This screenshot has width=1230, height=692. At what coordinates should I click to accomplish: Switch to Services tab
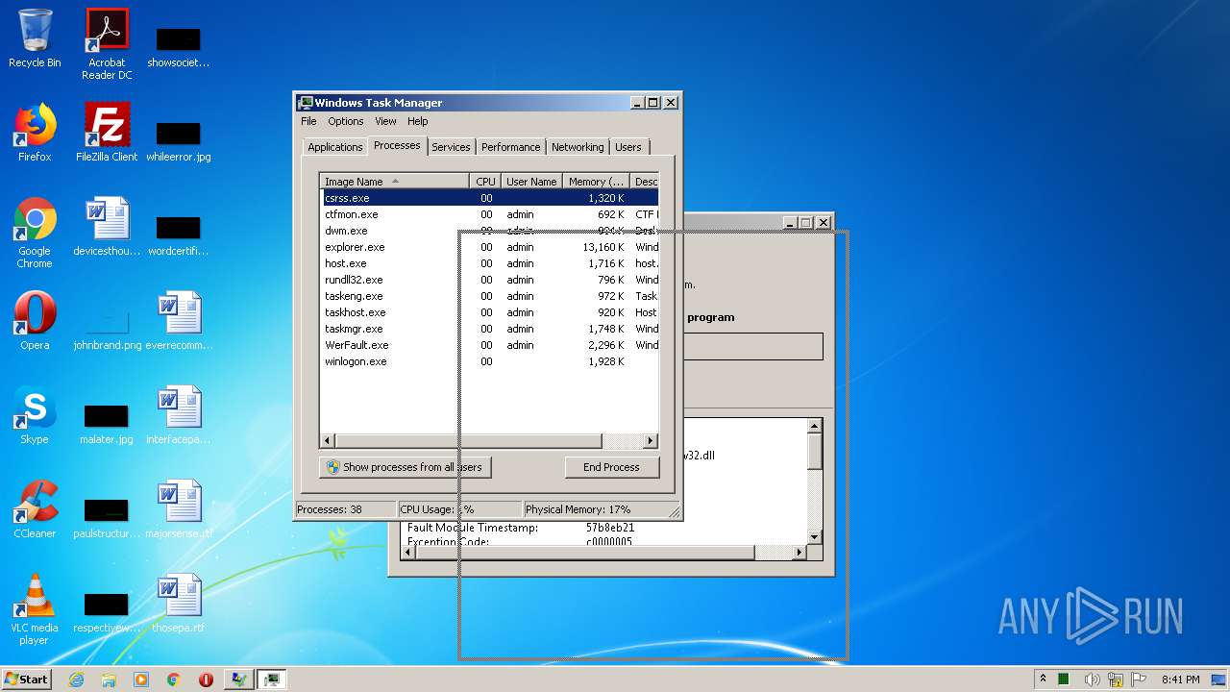[x=451, y=147]
